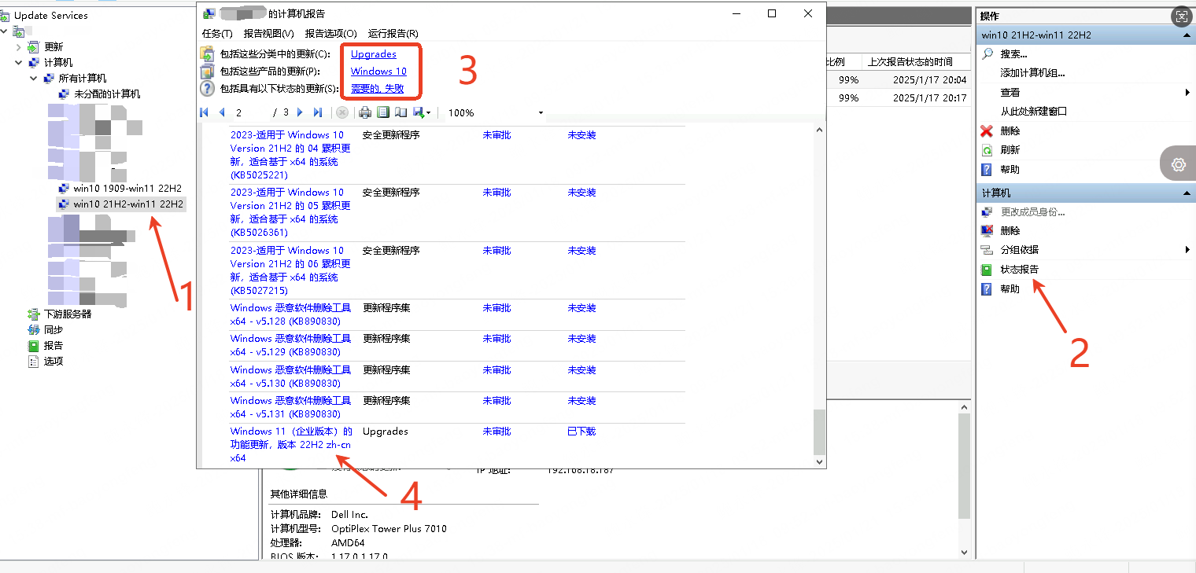Open the KB5027215 cumulative update link
Viewport: 1196px width, 573px height.
(290, 270)
